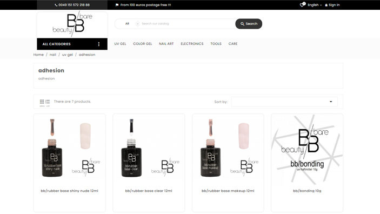Open the UV GEL menu
The image size is (380, 214).
pos(120,44)
